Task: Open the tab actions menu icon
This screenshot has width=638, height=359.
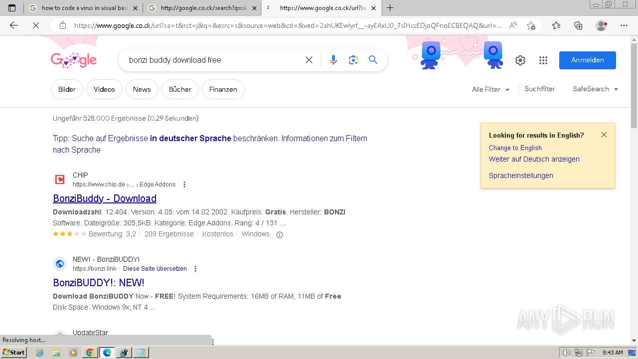Action: (x=12, y=8)
